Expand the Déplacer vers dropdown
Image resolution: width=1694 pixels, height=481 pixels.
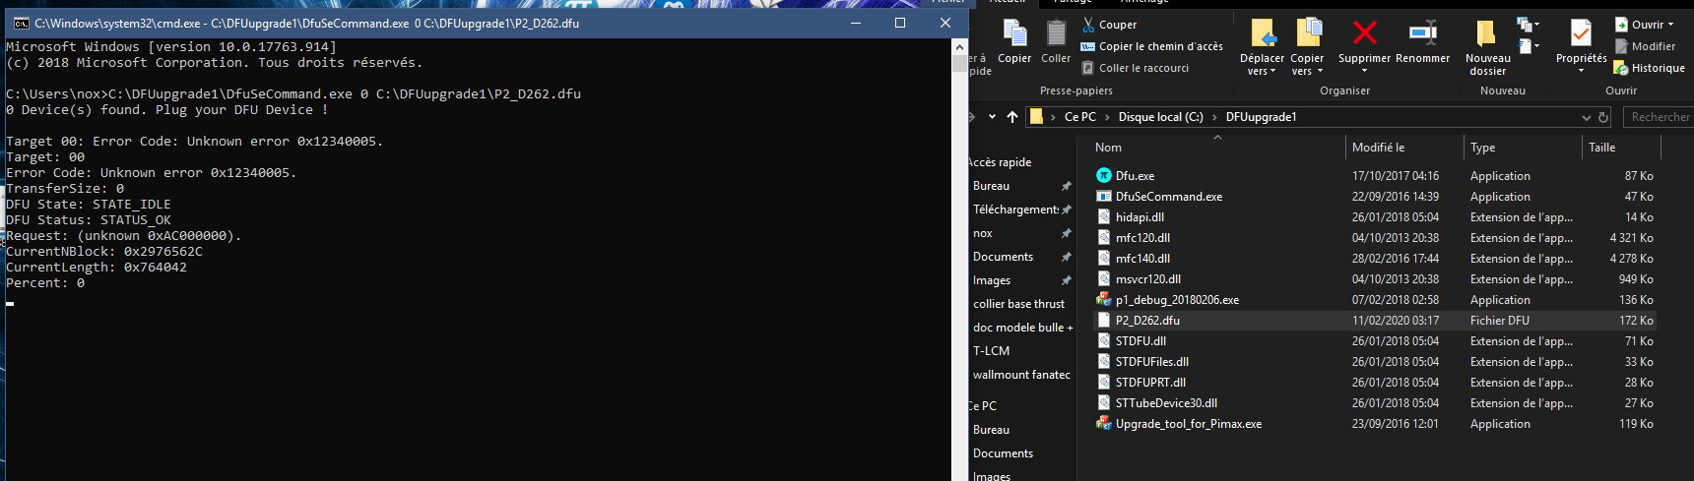click(x=1262, y=71)
